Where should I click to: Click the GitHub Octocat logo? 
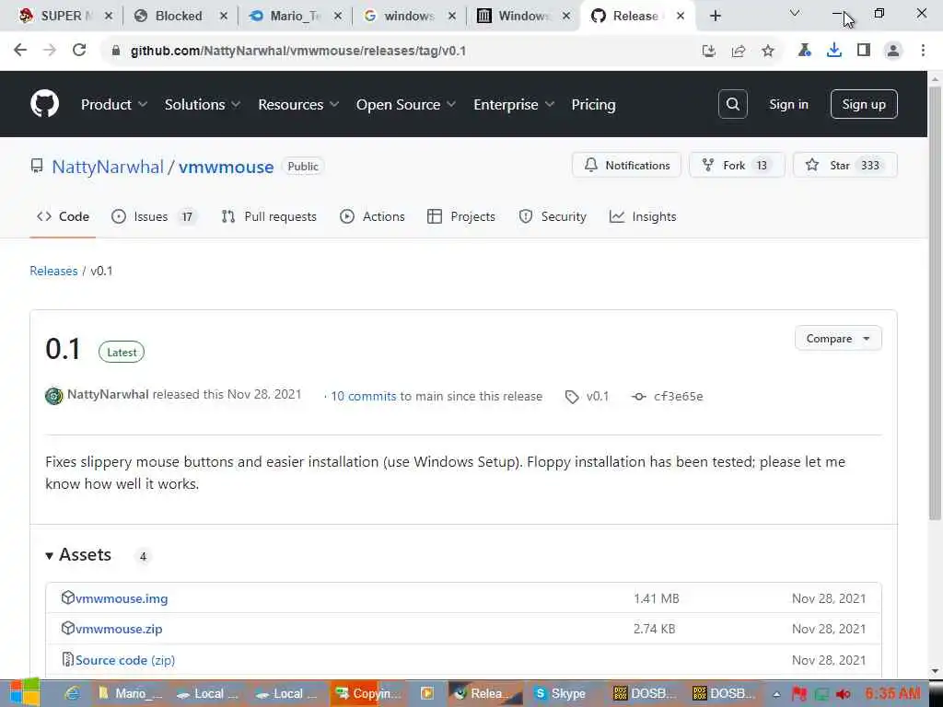click(44, 104)
